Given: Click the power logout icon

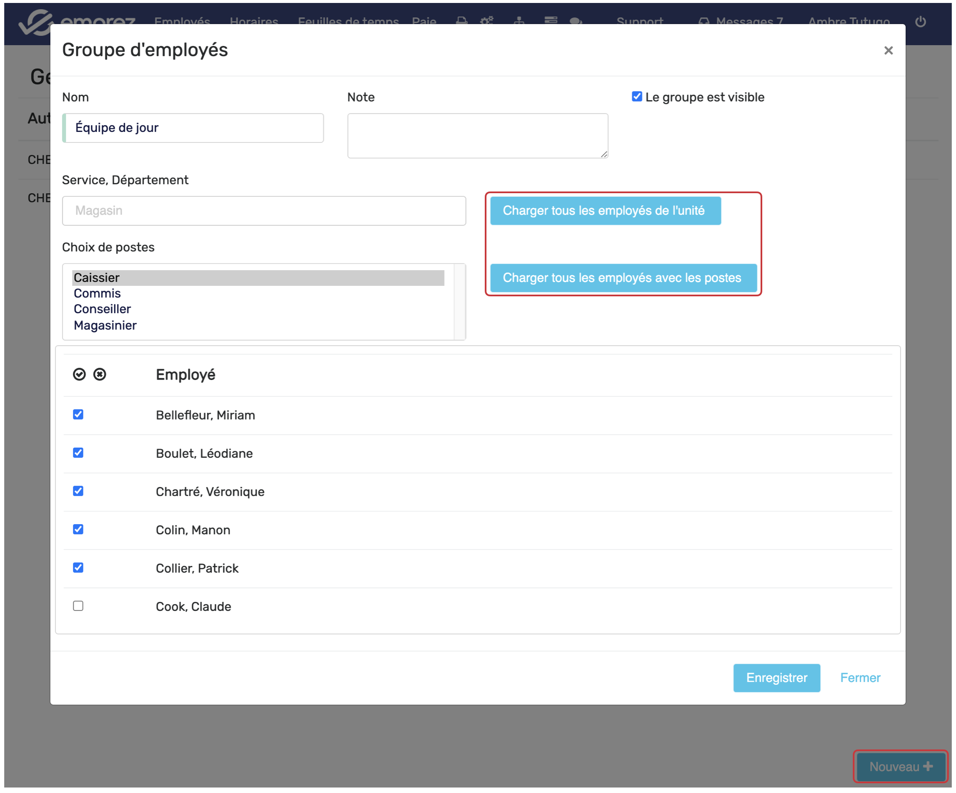Looking at the screenshot, I should pos(920,22).
